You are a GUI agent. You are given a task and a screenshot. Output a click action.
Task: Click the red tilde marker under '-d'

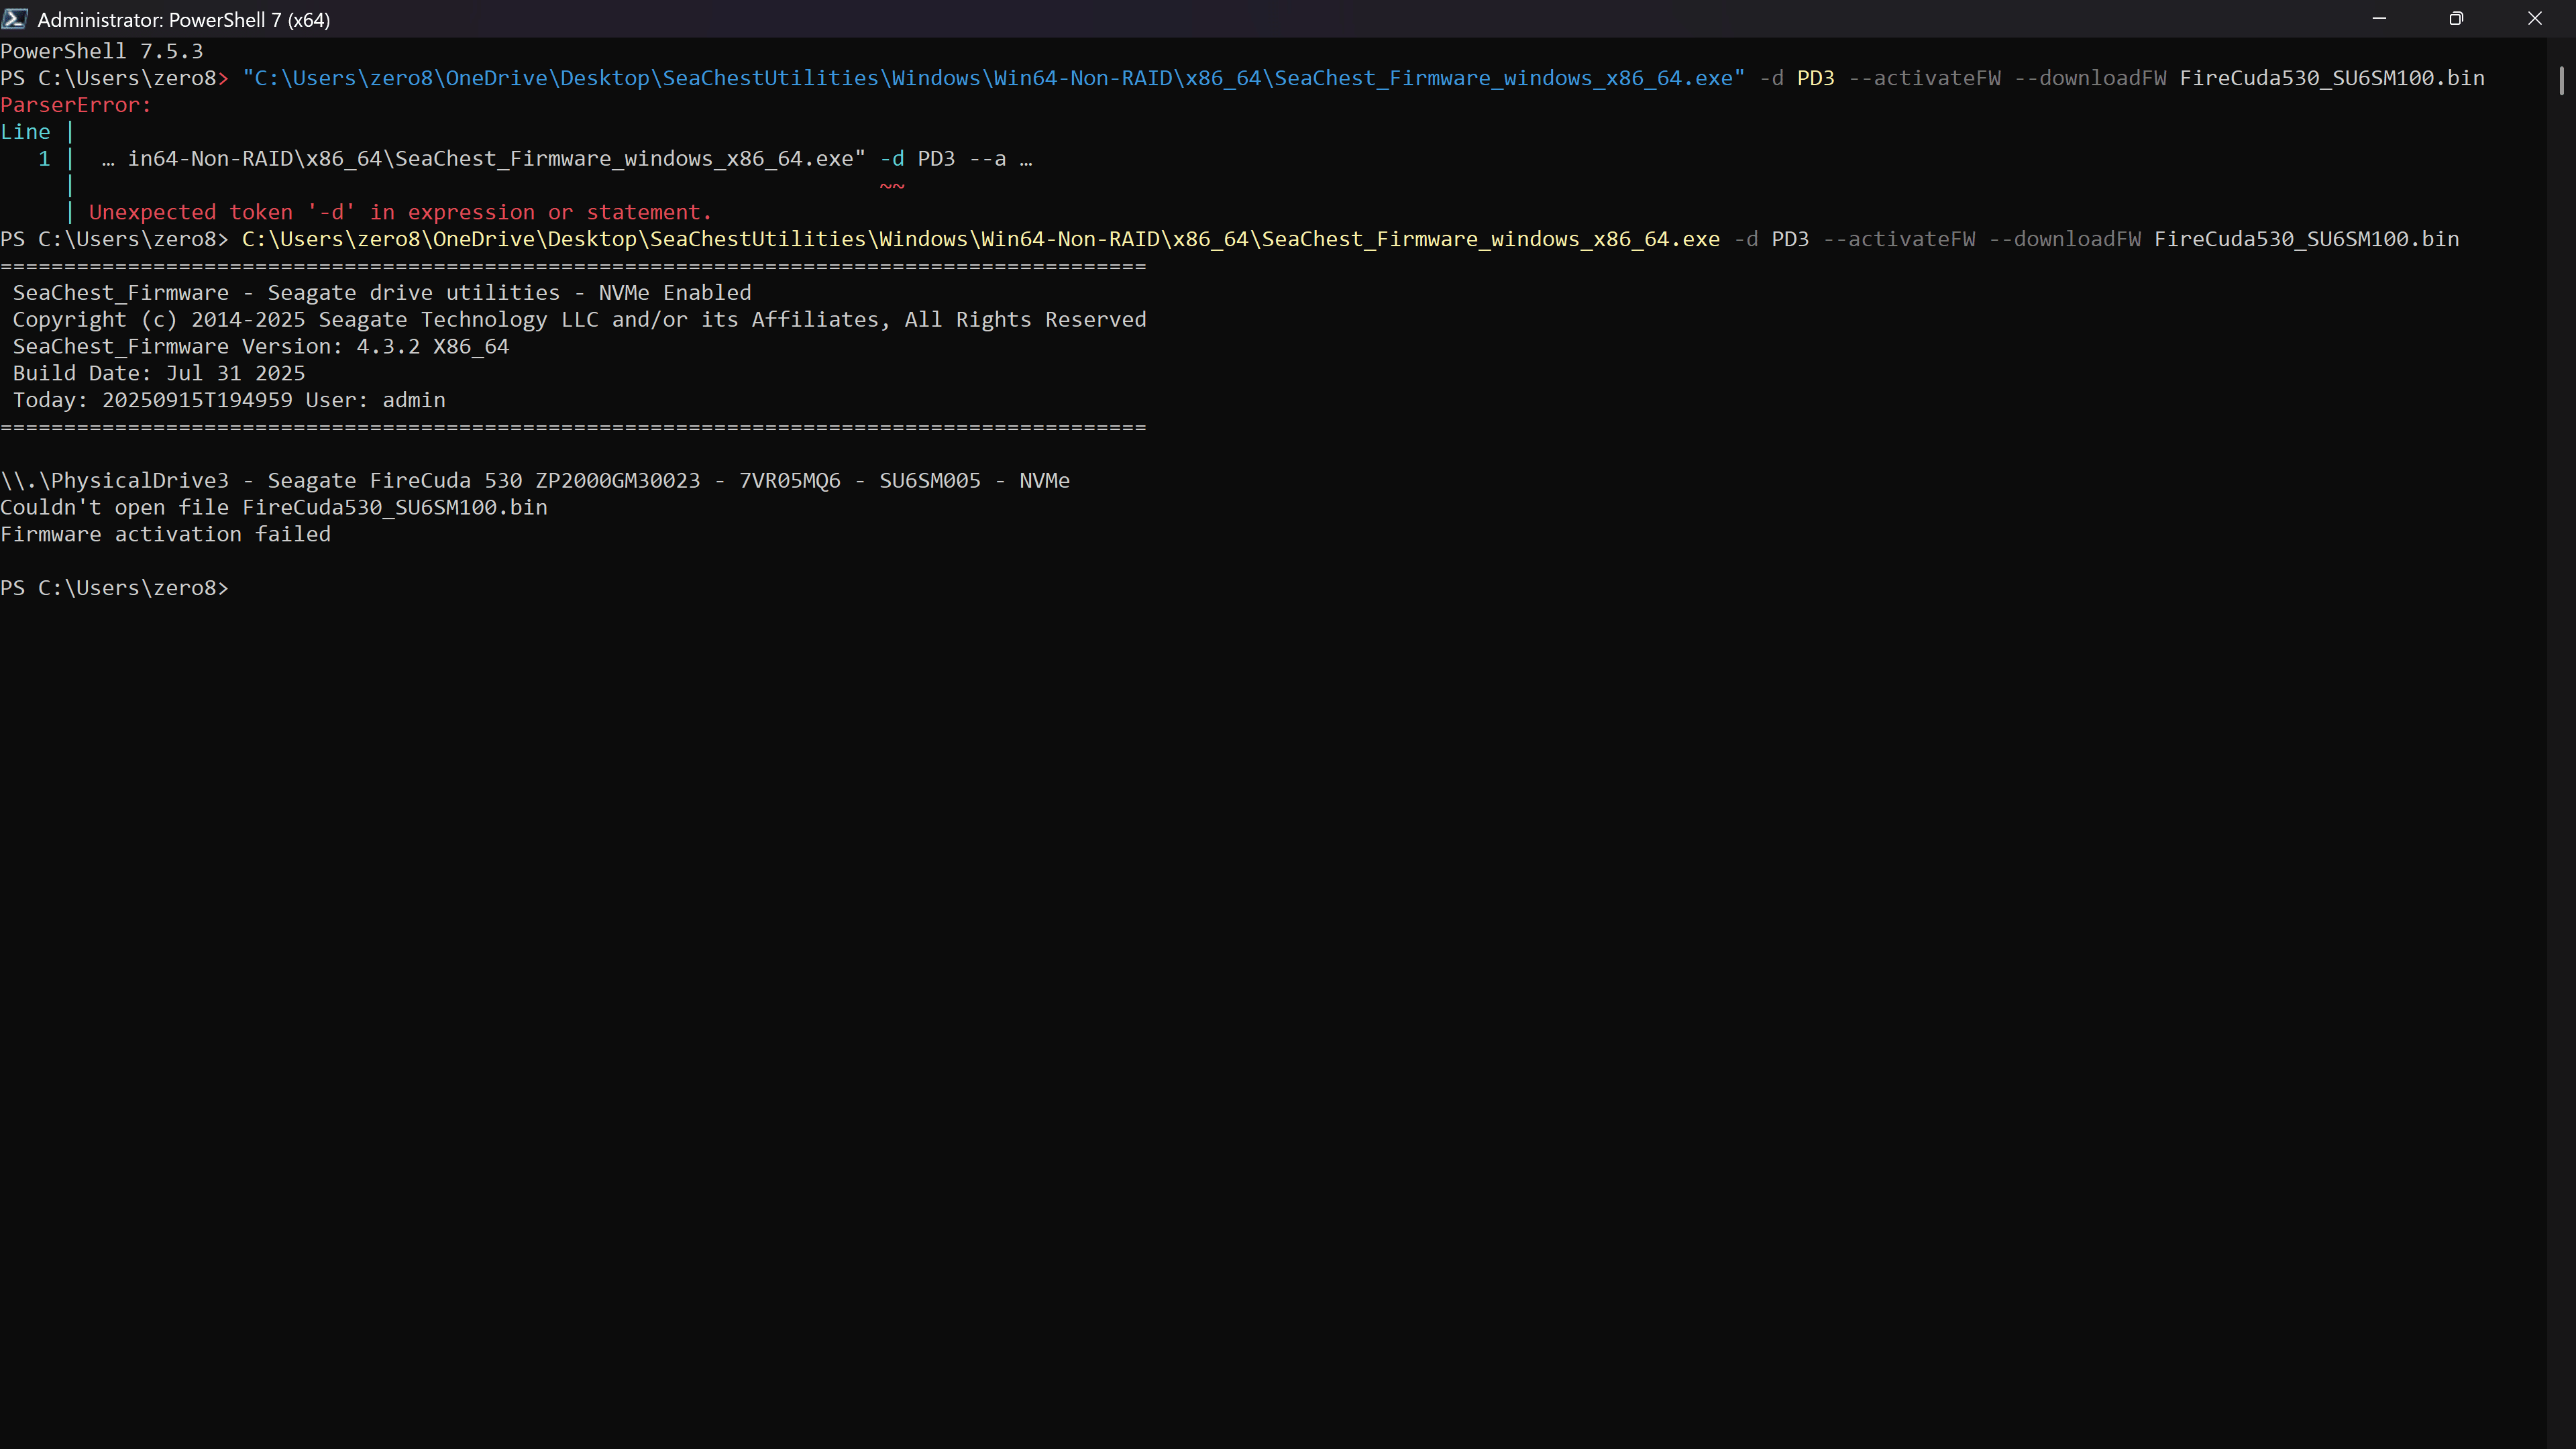pos(892,185)
